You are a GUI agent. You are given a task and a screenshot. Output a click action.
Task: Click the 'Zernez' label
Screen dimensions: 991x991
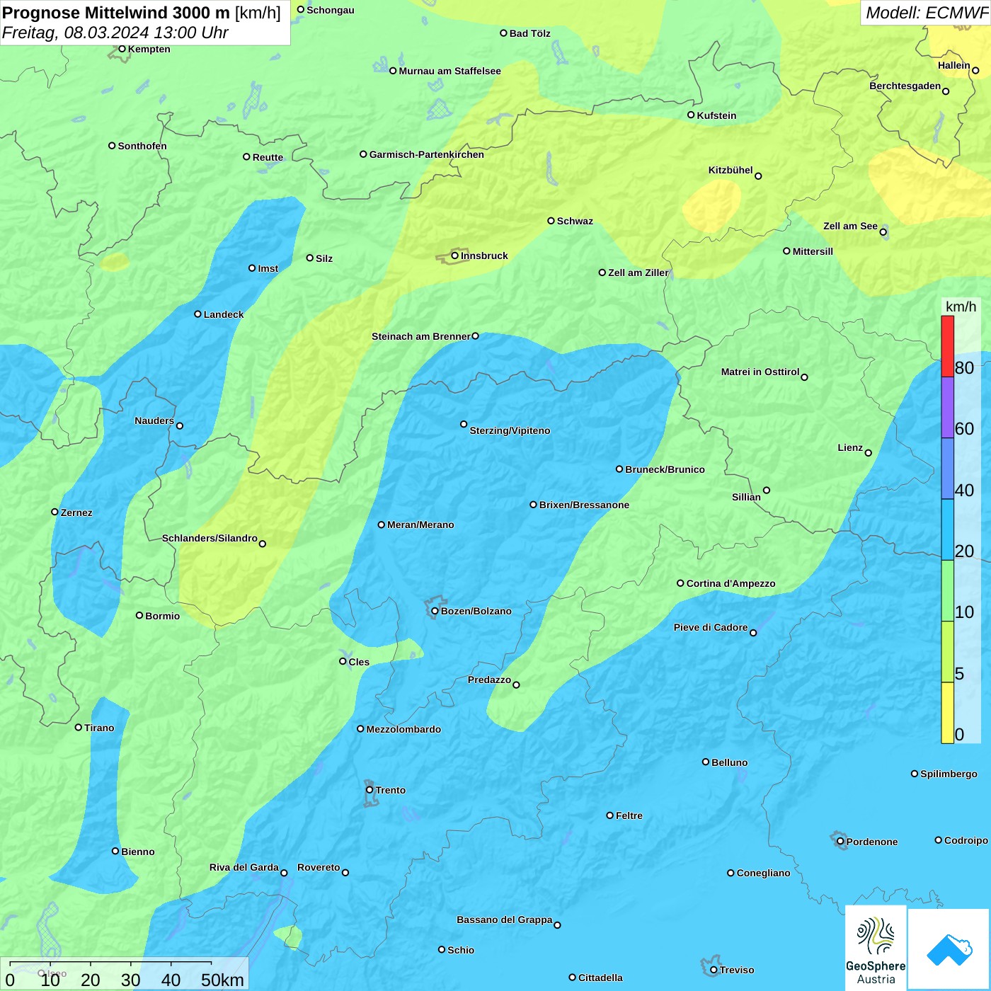[76, 512]
